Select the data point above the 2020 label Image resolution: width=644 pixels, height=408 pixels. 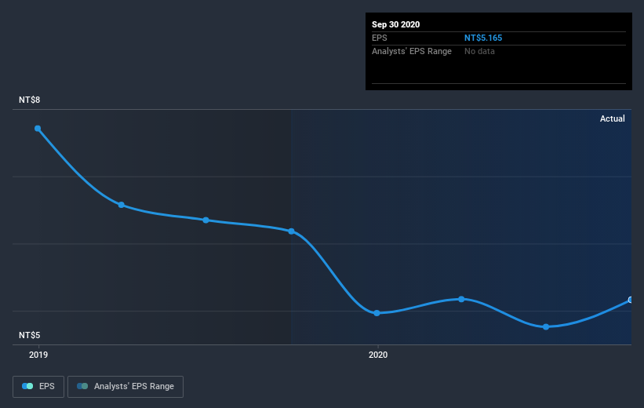[x=377, y=313]
